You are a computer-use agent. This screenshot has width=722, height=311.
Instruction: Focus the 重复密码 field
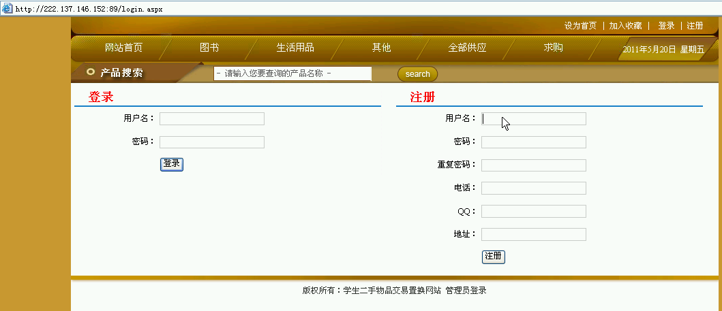(x=534, y=165)
